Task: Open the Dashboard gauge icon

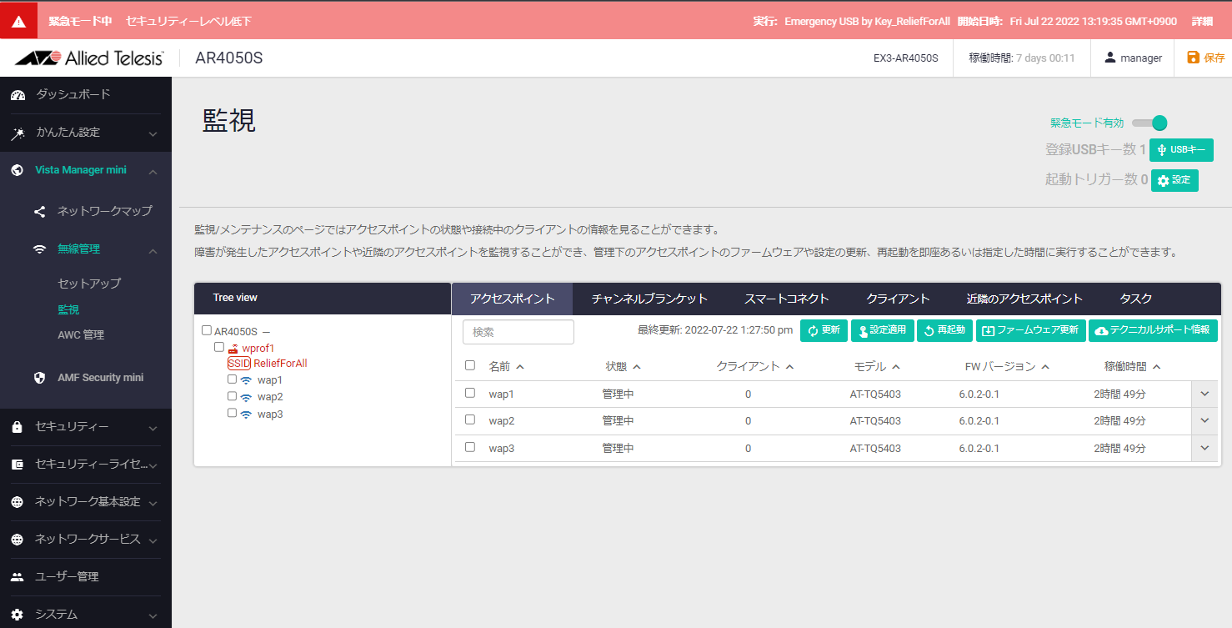Action: [x=18, y=95]
